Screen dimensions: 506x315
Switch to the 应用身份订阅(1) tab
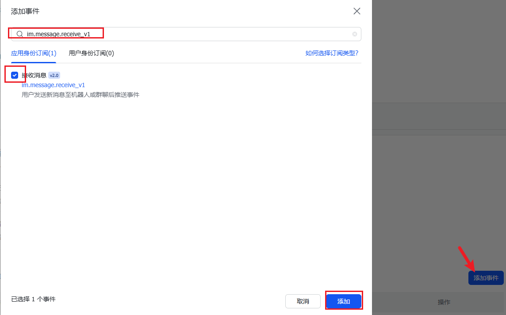34,53
